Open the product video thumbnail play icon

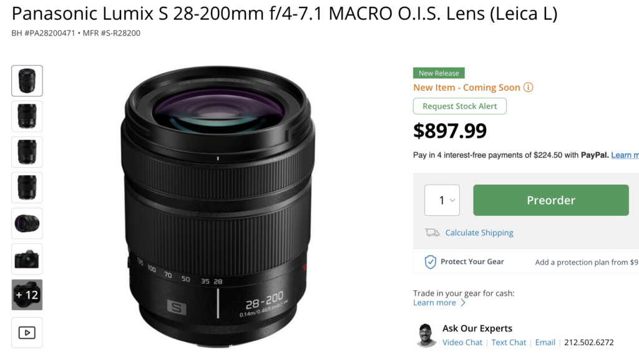[27, 333]
